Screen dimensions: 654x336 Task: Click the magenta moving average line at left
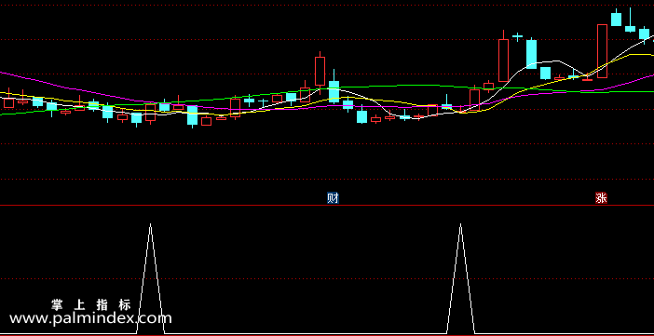click(x=62, y=87)
